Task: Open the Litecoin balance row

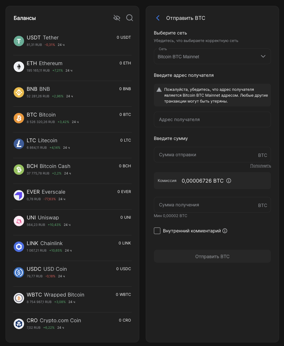Action: pyautogui.click(x=72, y=144)
